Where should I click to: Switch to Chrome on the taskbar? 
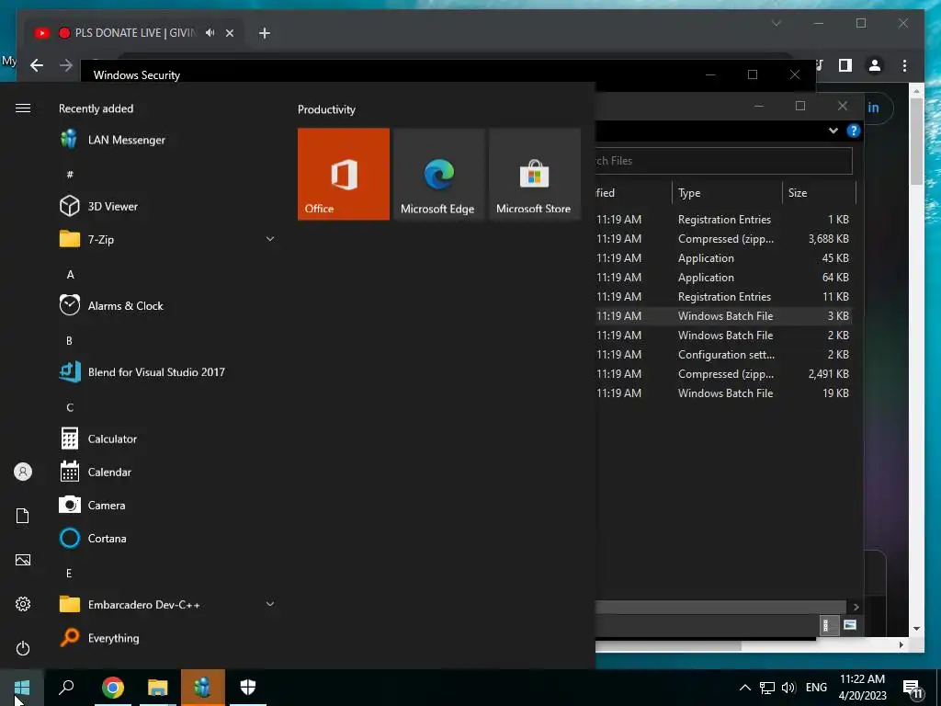tap(113, 688)
